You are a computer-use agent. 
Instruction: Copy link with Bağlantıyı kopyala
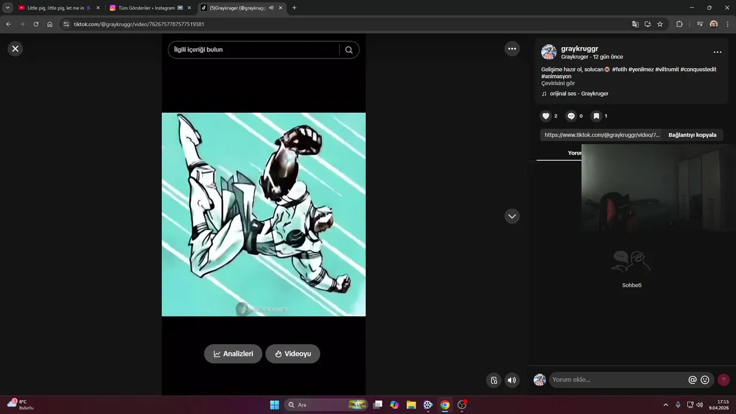692,135
